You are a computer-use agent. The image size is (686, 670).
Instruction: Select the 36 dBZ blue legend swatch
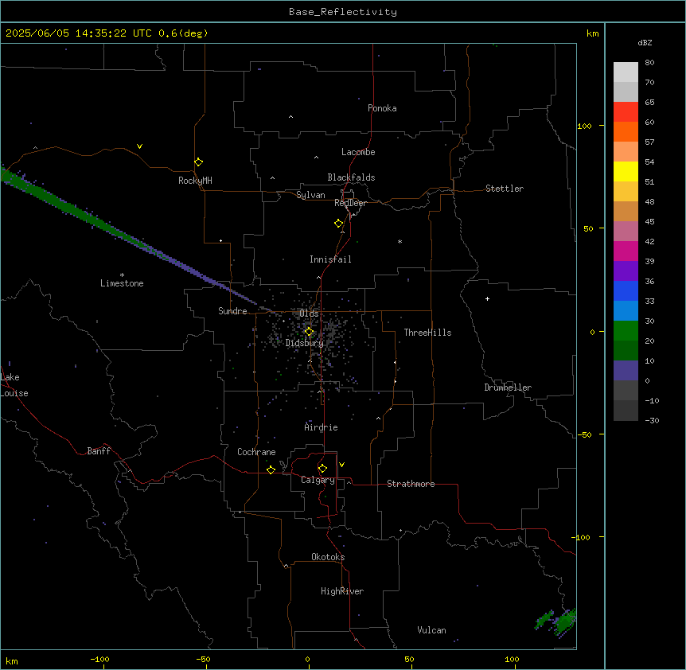pyautogui.click(x=626, y=290)
